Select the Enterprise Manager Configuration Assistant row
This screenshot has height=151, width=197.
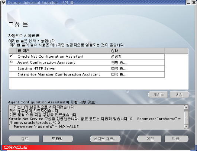(x=87, y=75)
